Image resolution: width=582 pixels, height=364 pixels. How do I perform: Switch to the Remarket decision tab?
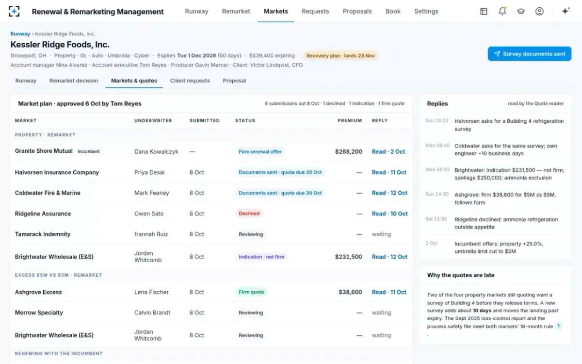tap(74, 81)
